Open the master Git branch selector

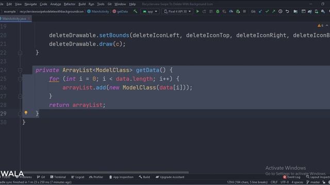[x=313, y=182]
